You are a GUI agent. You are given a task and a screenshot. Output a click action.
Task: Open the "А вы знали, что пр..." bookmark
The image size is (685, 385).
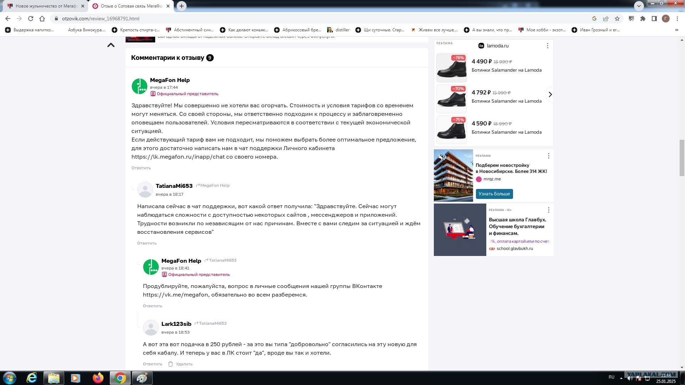point(488,30)
